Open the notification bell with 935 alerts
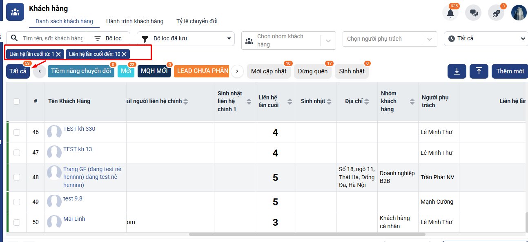 450,13
